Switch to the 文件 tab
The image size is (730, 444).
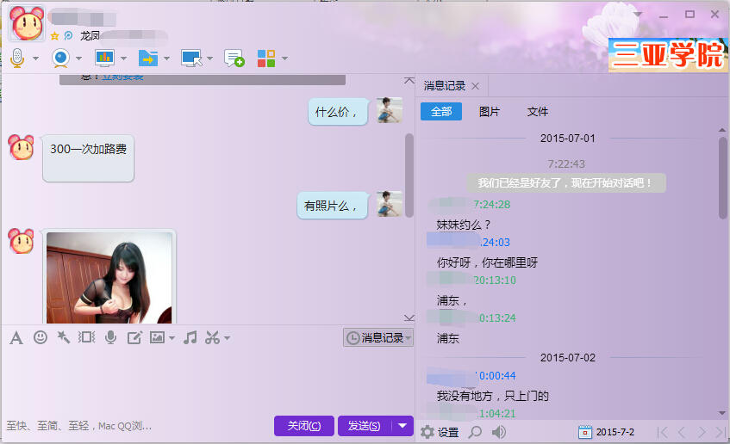tap(537, 112)
